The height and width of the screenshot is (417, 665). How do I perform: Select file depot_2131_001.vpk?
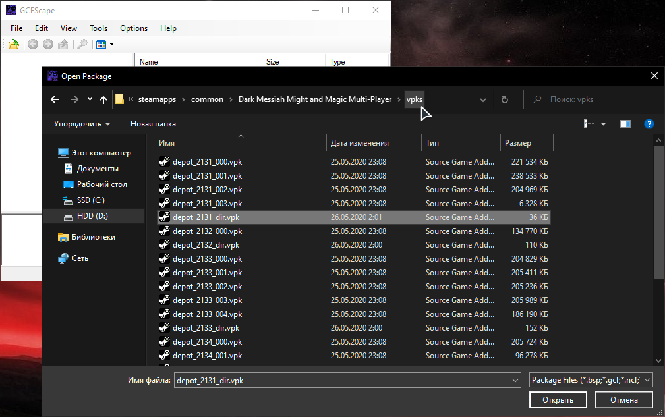(x=354, y=176)
